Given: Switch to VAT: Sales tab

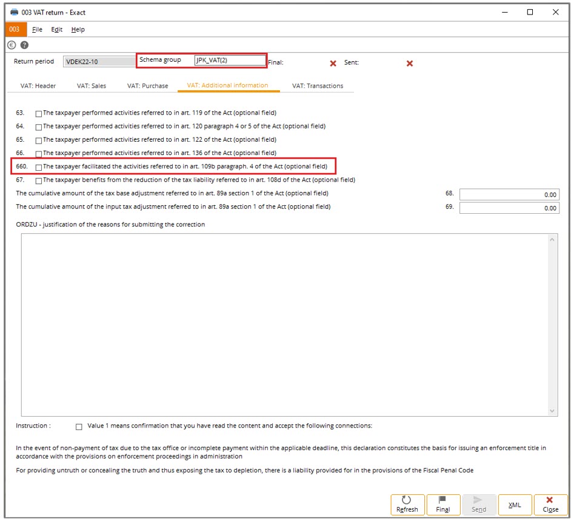Looking at the screenshot, I should click(92, 86).
